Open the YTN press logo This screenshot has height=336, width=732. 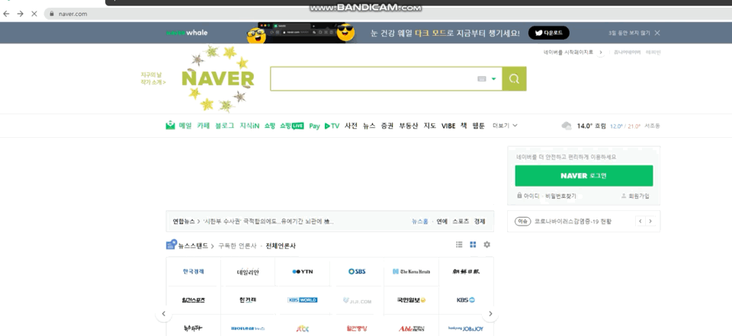(302, 271)
